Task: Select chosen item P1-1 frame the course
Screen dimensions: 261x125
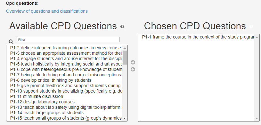Action: pos(196,37)
